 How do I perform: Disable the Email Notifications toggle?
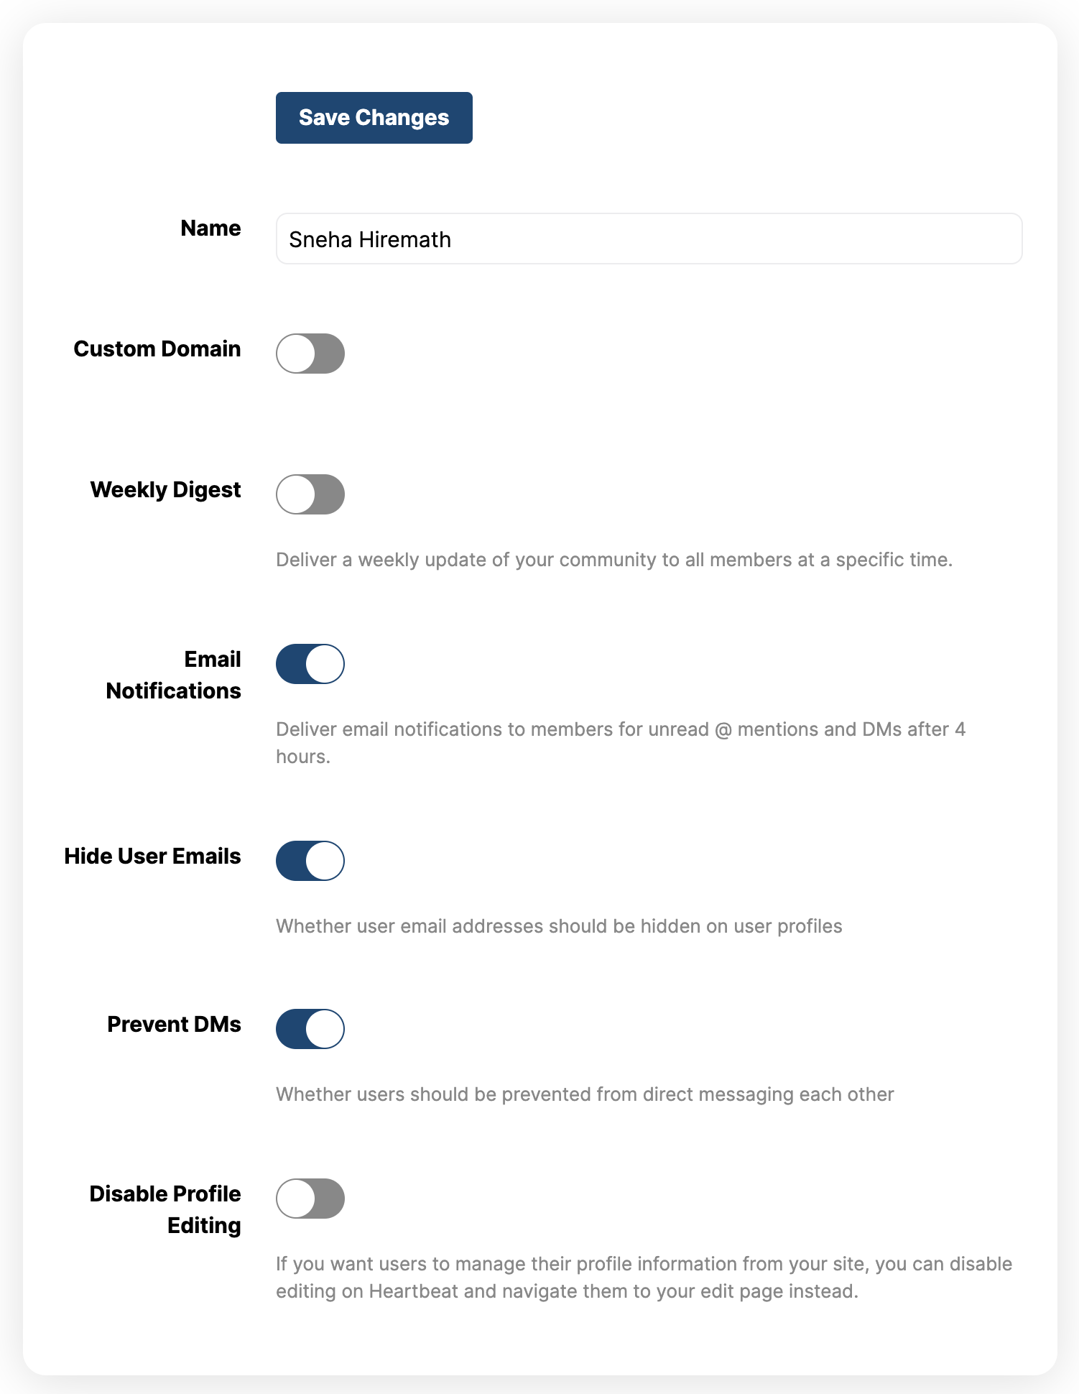310,664
